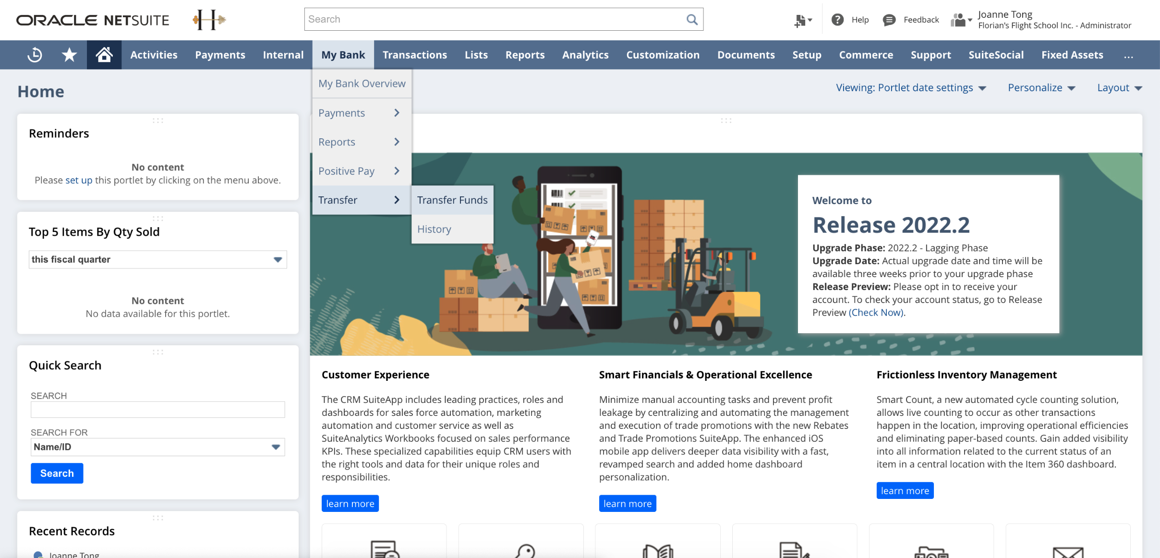Open the Personalize dropdown
Screen dimensions: 1160x558
(x=1041, y=88)
